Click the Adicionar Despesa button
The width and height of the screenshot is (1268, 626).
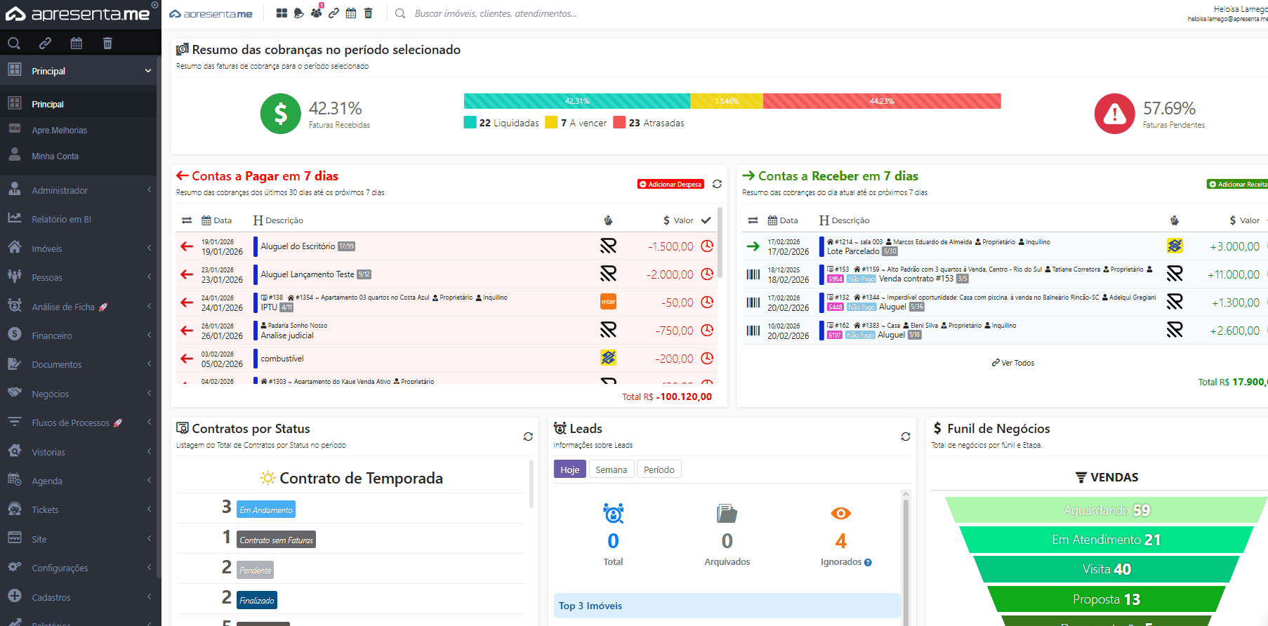[671, 185]
